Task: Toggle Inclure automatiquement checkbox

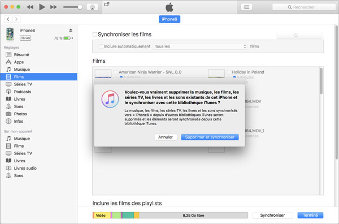Action: point(101,46)
